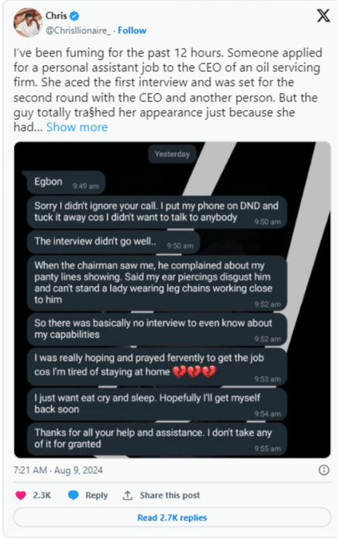The height and width of the screenshot is (539, 337).
Task: Click Share this post text
Action: click(170, 496)
